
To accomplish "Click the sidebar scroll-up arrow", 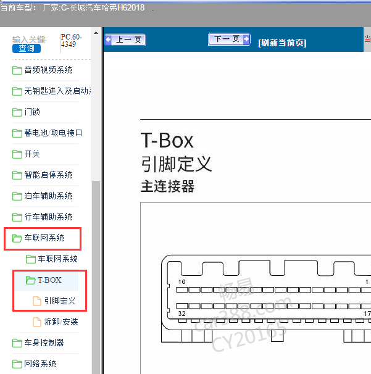I will tap(96, 33).
